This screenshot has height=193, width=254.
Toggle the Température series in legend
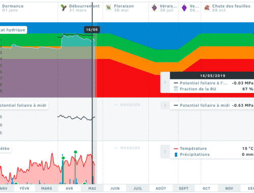click(x=193, y=148)
